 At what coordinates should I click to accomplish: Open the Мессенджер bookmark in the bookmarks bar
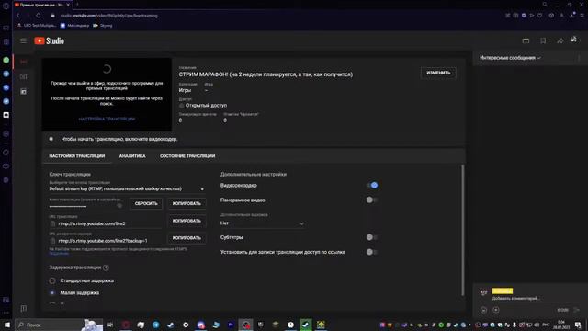[74, 26]
